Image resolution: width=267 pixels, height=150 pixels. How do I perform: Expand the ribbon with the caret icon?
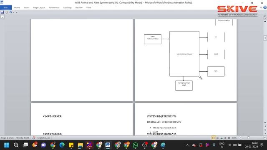pos(261,7)
